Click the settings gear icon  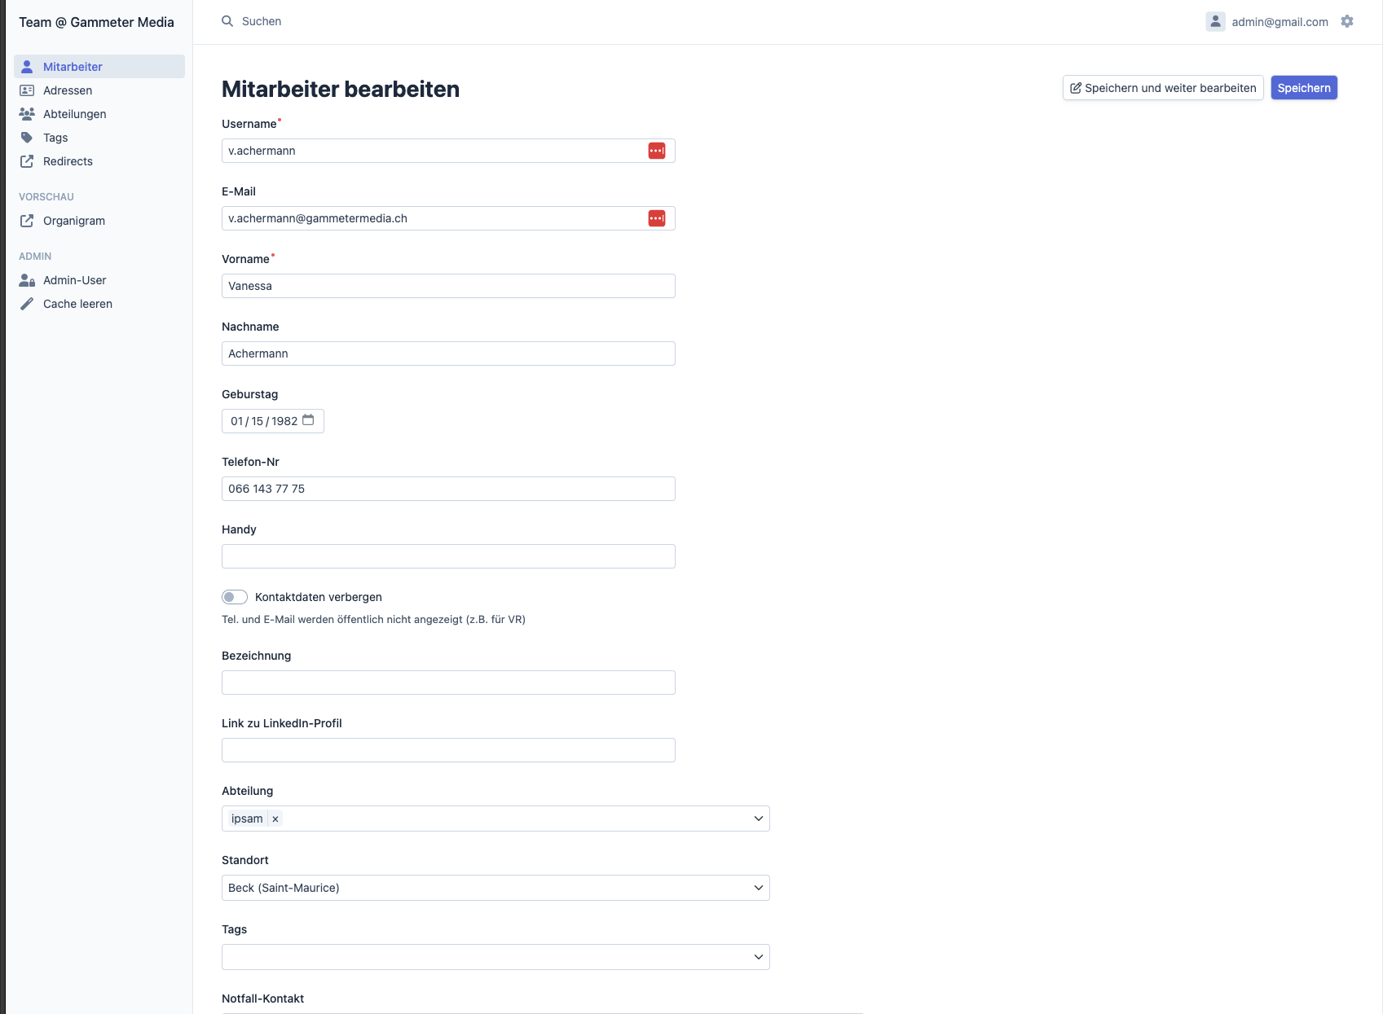1347,21
